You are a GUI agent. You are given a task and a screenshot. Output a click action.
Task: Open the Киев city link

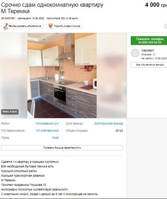click(55, 138)
